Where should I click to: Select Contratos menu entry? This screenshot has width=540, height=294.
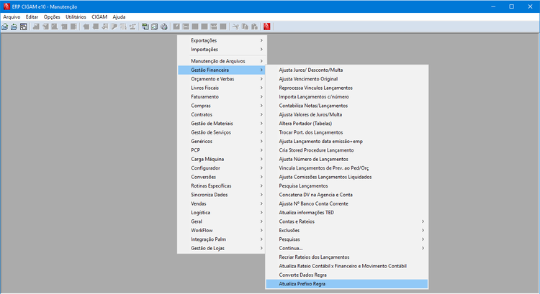222,115
